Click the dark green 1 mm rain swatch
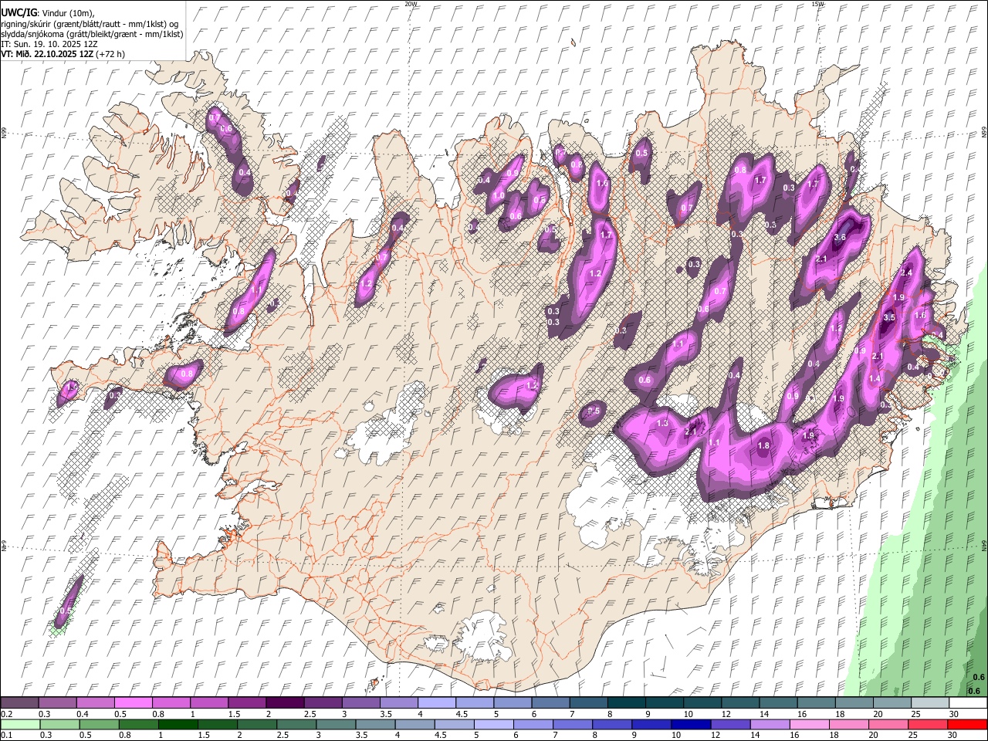The width and height of the screenshot is (988, 741). point(178,724)
